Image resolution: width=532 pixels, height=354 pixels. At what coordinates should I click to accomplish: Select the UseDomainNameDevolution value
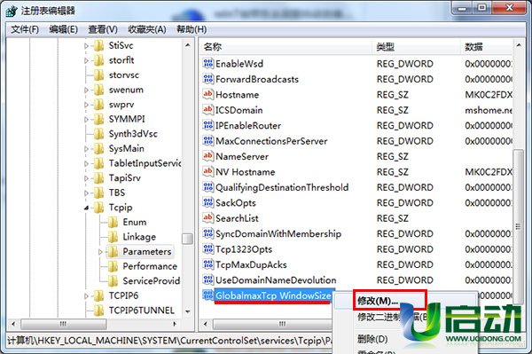coord(276,280)
